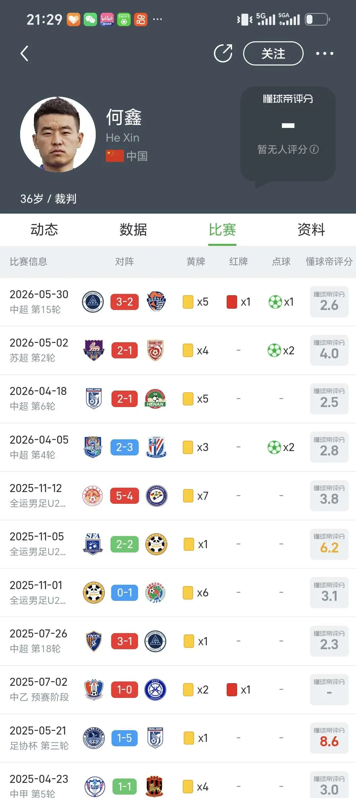Tap the share icon beside 关注
The width and height of the screenshot is (356, 798).
[223, 53]
